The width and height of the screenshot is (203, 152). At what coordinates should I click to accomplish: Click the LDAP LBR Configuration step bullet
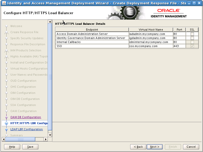6,129
